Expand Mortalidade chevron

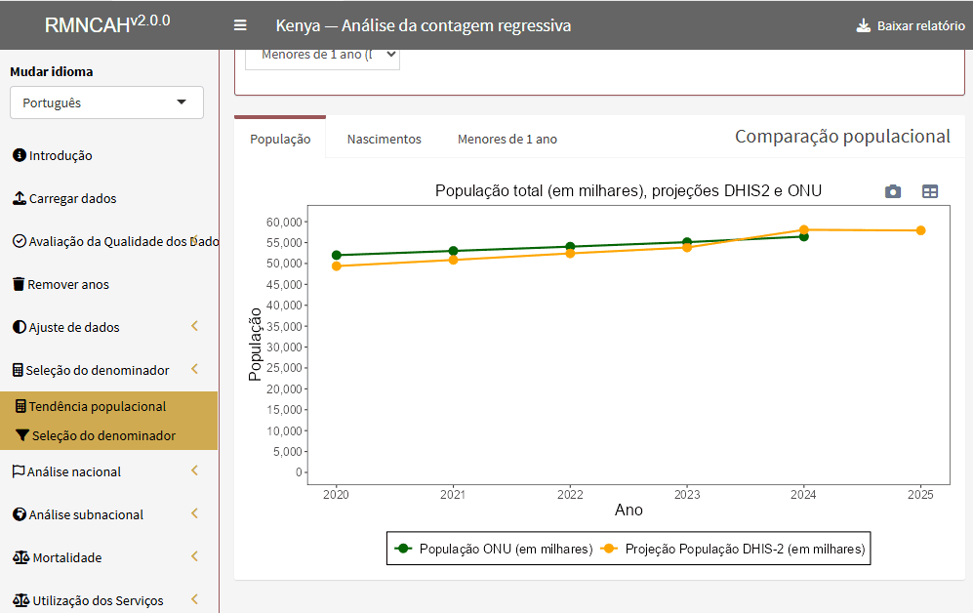195,556
